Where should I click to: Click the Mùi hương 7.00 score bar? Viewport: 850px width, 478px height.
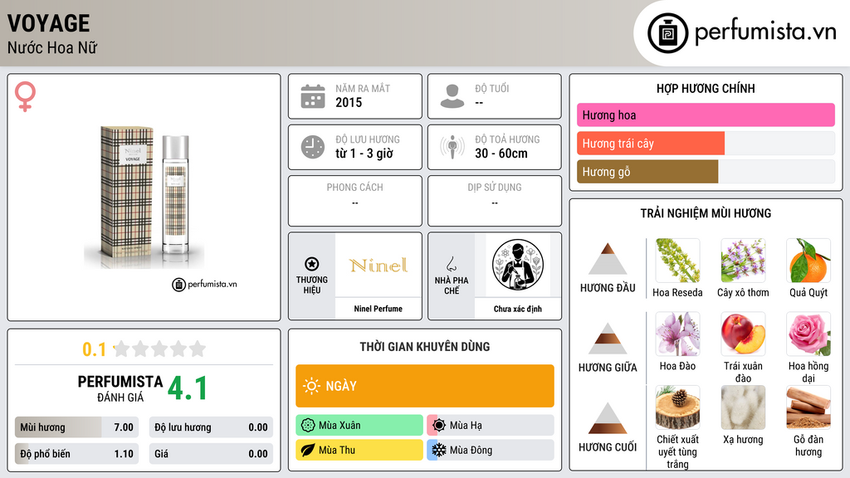tap(76, 427)
